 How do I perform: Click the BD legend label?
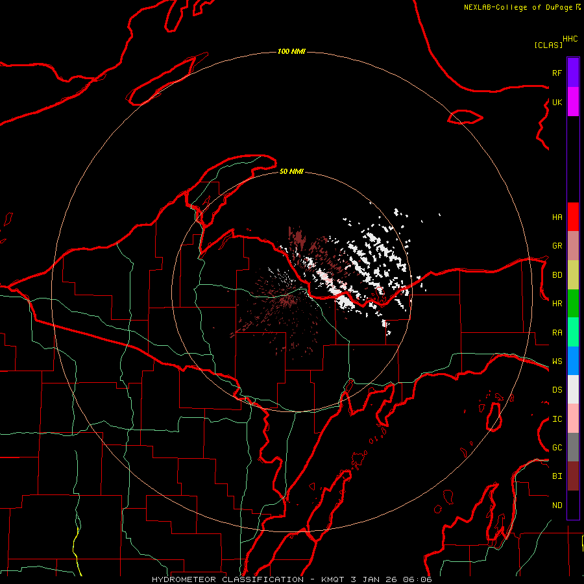tap(557, 275)
